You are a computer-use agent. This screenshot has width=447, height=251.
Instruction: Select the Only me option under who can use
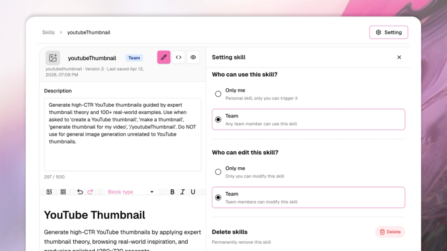click(x=218, y=94)
